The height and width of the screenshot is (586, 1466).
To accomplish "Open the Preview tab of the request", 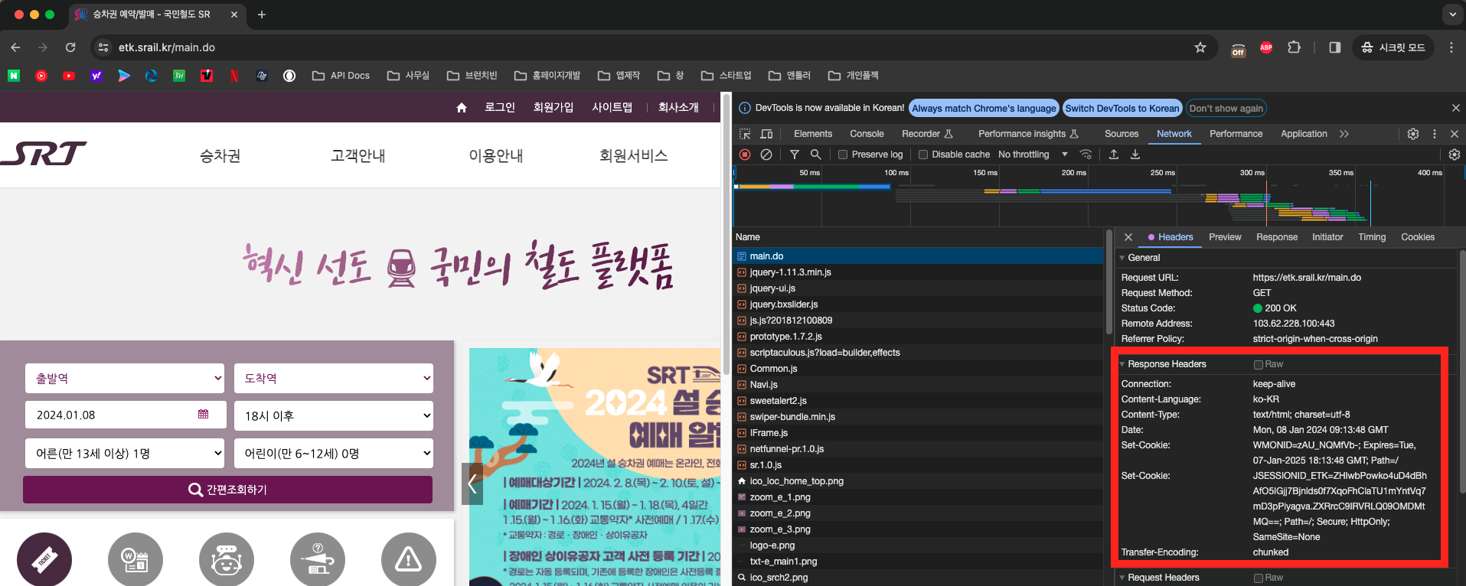I will click(1225, 237).
